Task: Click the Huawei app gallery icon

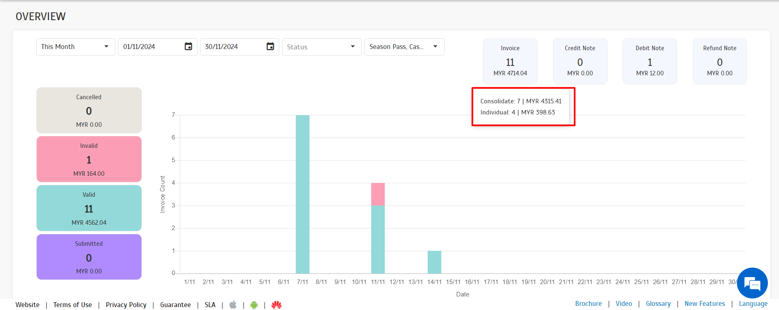Action: (x=276, y=305)
